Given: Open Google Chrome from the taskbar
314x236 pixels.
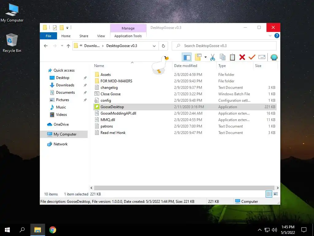Looking at the screenshot, I should [52, 230].
